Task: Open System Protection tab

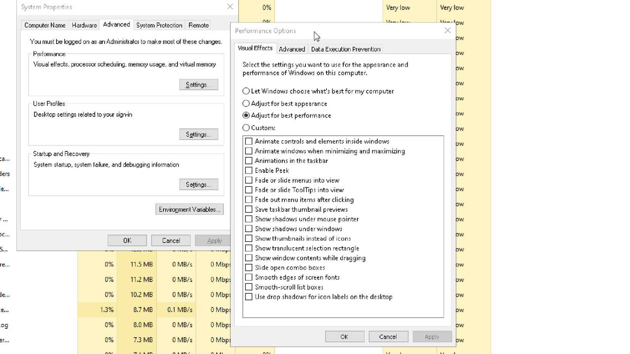Action: point(159,25)
